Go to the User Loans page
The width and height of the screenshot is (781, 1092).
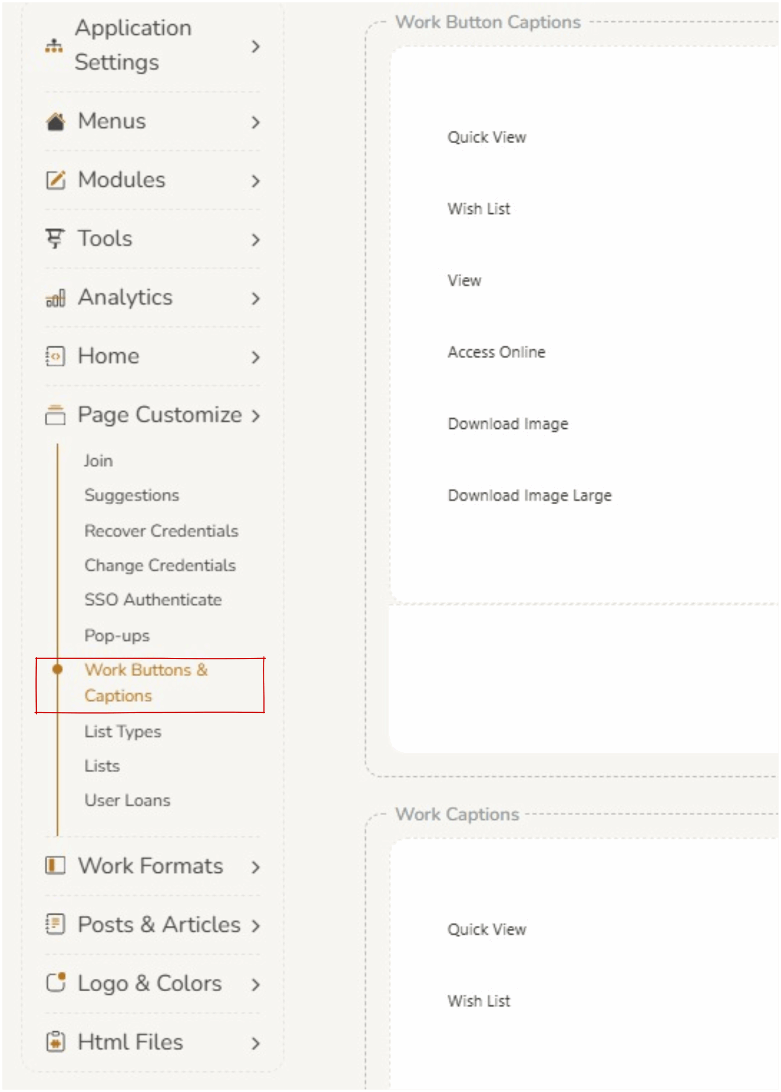pyautogui.click(x=127, y=800)
